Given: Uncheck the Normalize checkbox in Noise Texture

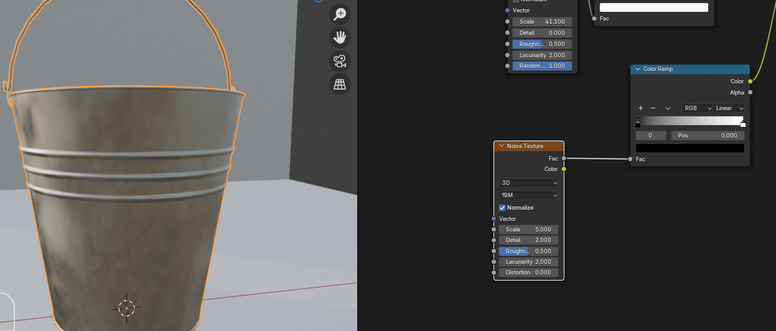Looking at the screenshot, I should [x=503, y=208].
